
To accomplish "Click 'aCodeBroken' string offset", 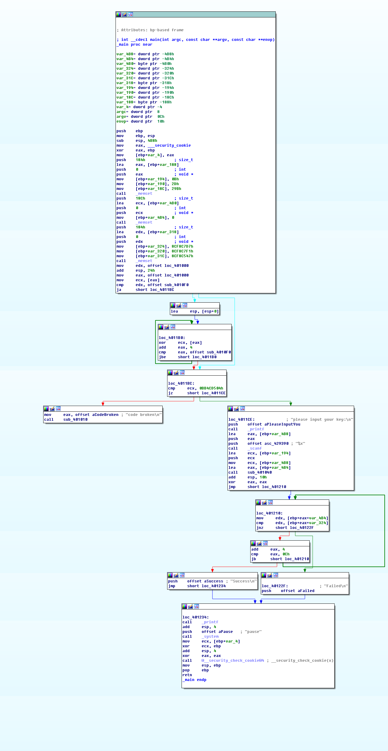I will (x=105, y=415).
